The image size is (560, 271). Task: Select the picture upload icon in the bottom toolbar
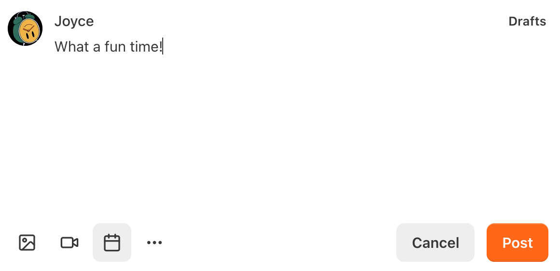[27, 243]
